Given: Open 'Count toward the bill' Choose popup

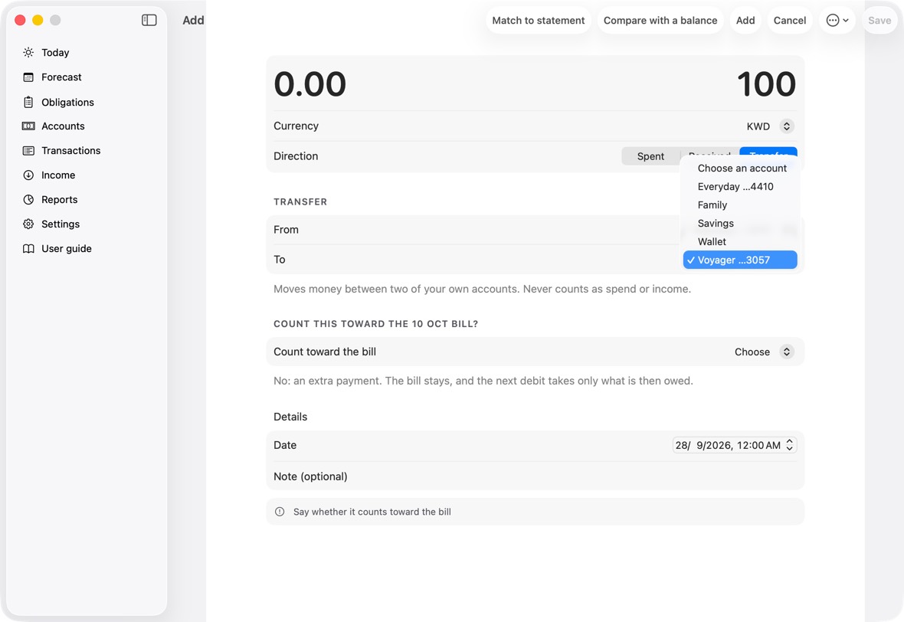Looking at the screenshot, I should [x=765, y=352].
